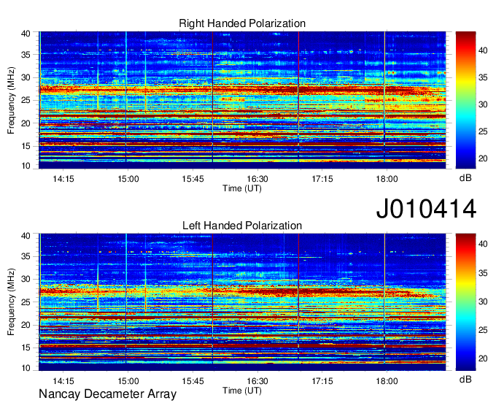
Task: Click the 15 MHz tick, lower panel
Action: tap(26, 348)
